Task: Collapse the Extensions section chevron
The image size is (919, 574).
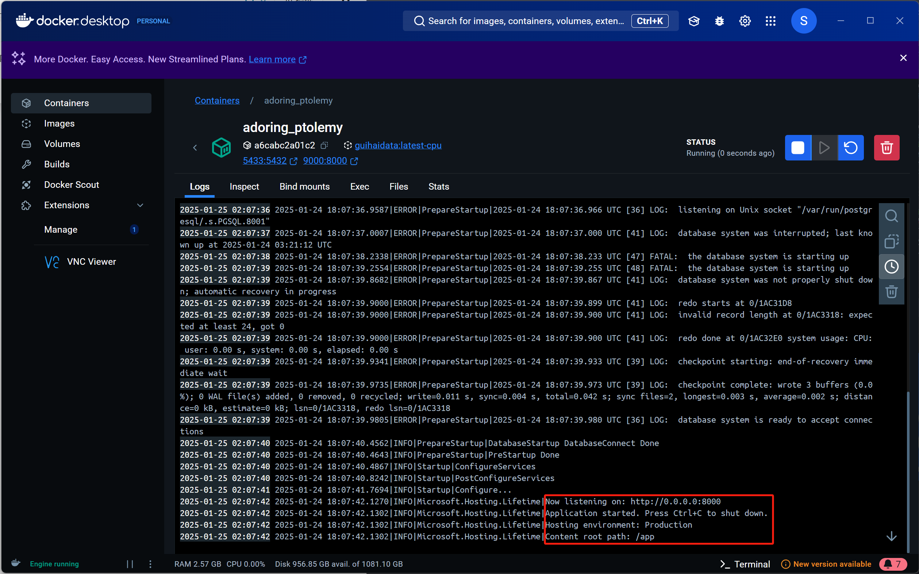Action: coord(140,205)
